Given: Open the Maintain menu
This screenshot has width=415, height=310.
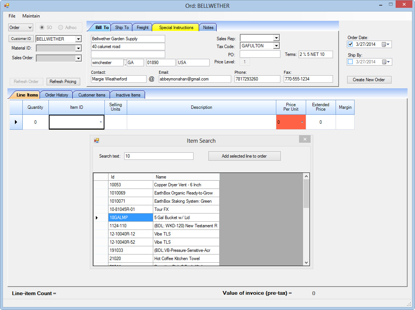Looking at the screenshot, I should tap(31, 16).
